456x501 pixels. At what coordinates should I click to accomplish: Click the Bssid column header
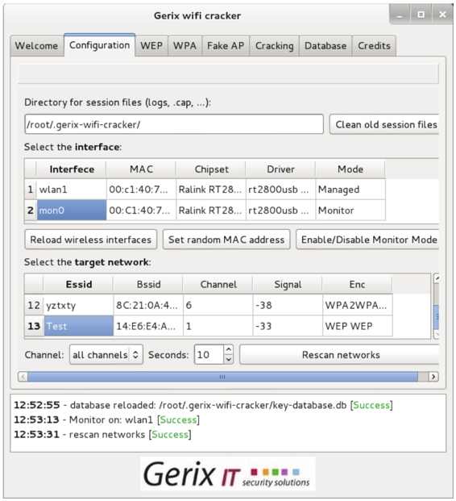148,284
